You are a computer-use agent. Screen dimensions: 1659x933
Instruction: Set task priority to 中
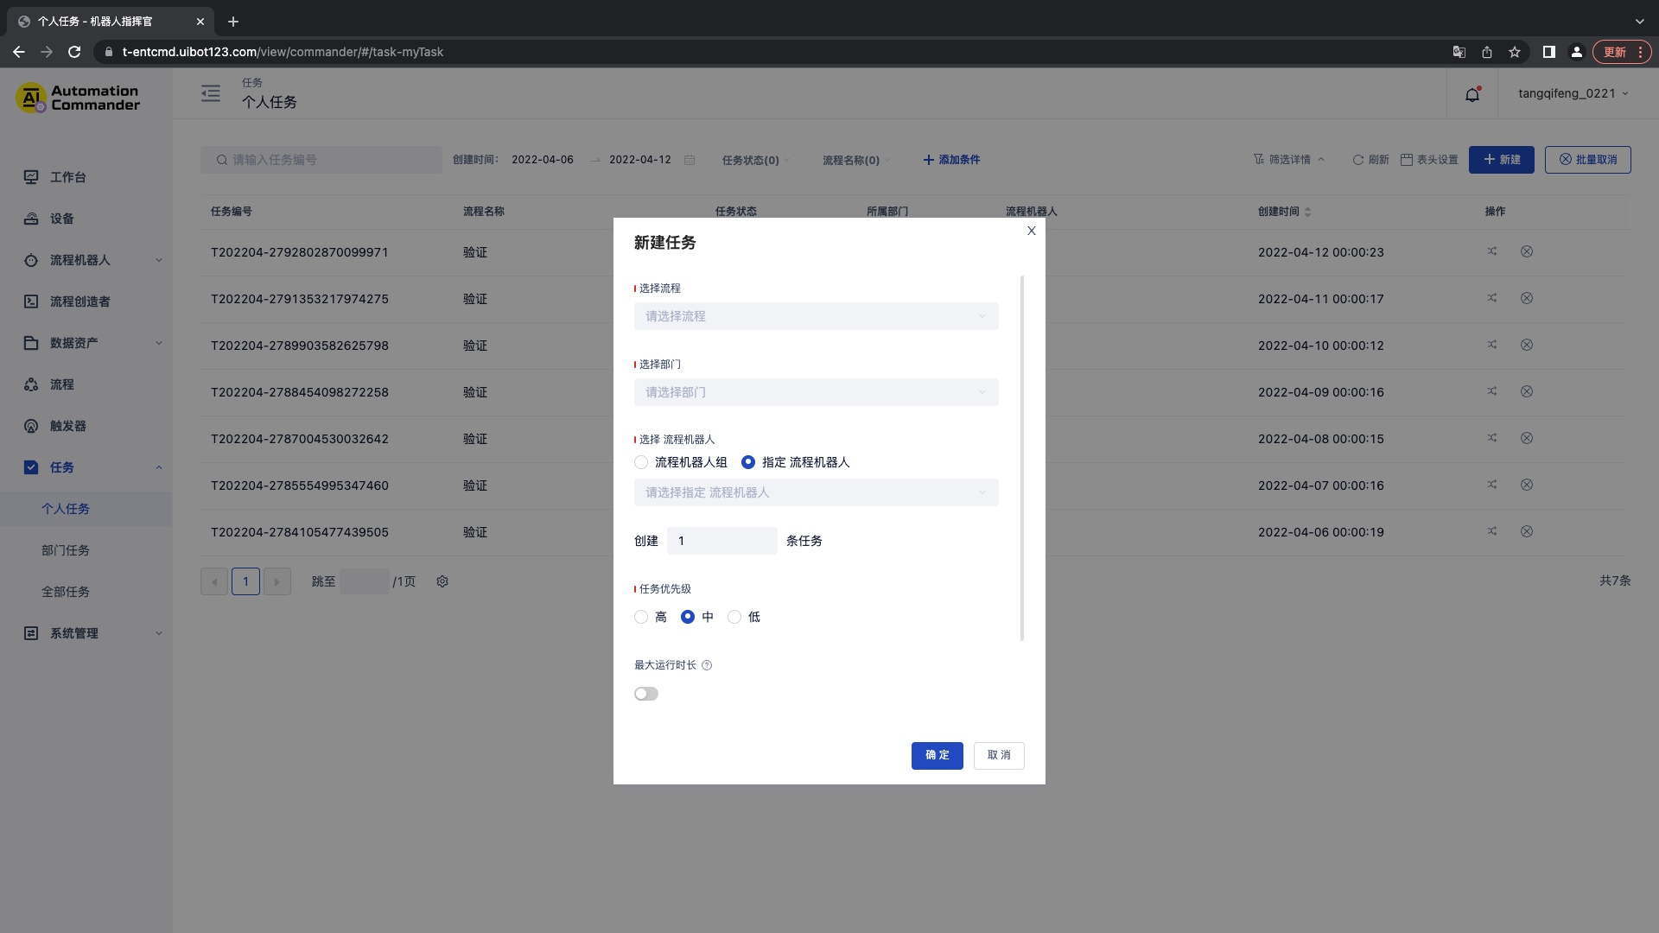(x=688, y=617)
